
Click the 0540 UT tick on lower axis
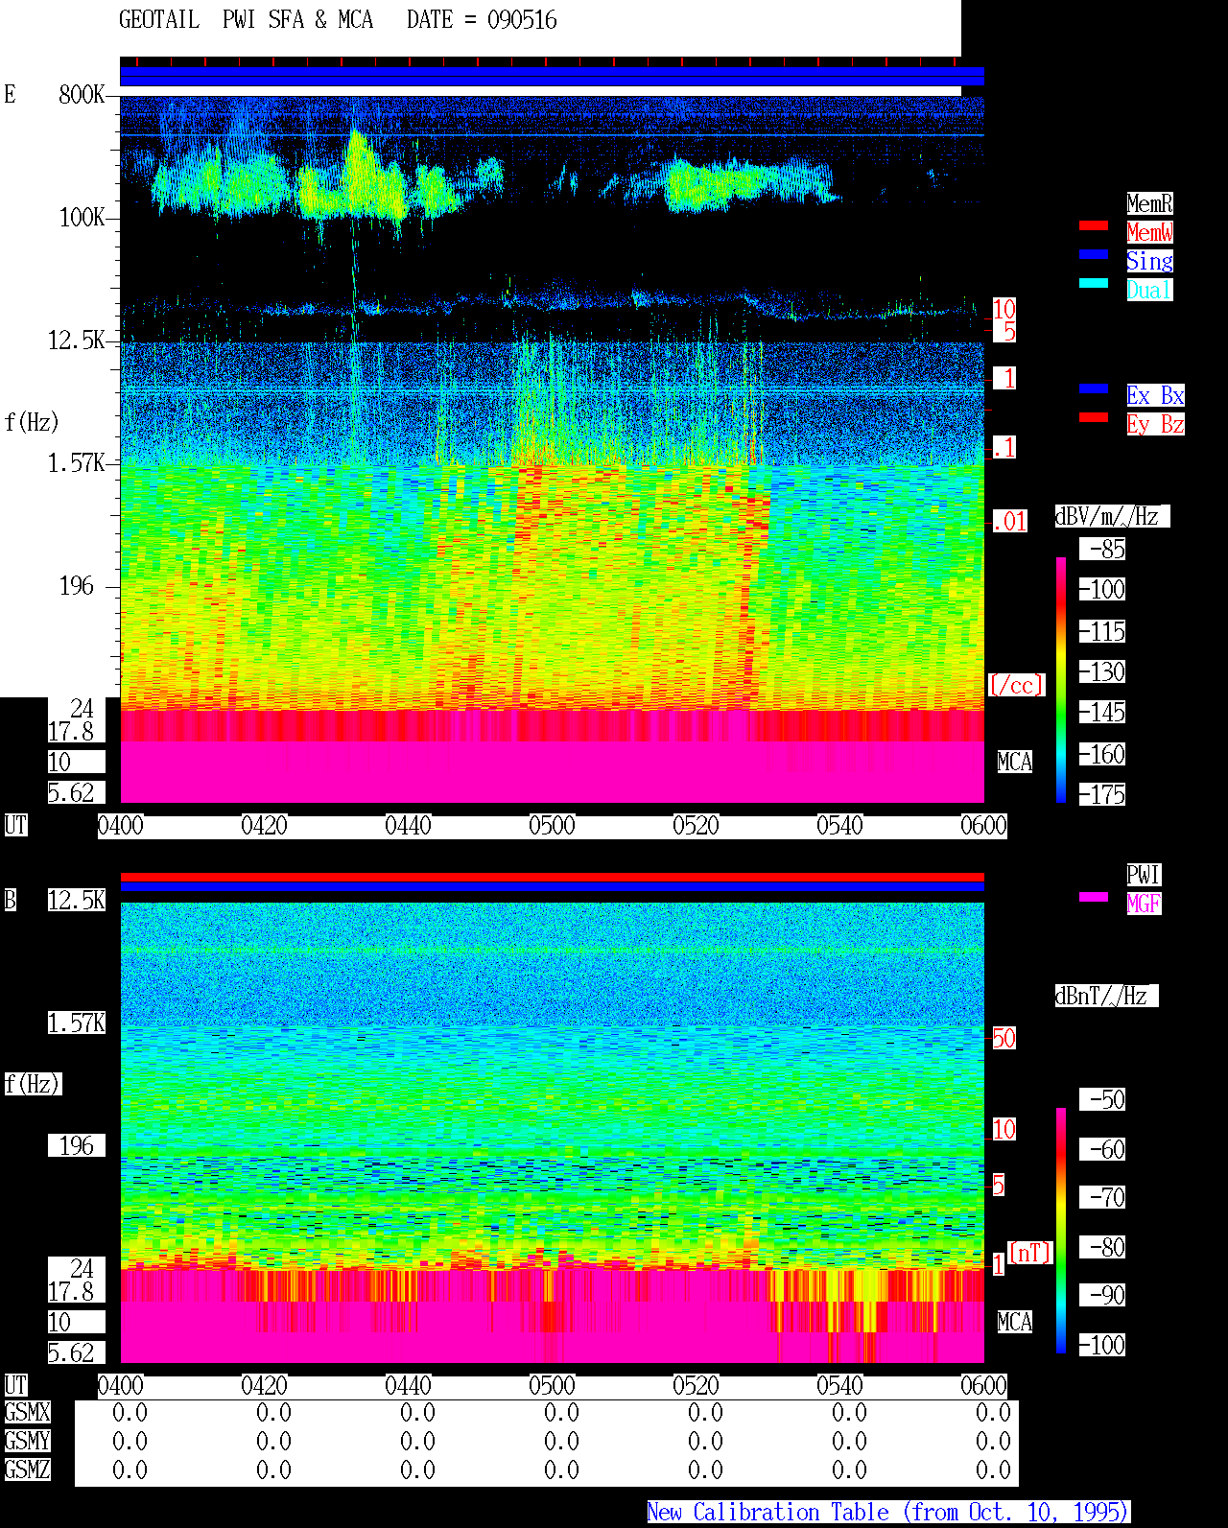coord(839,1385)
